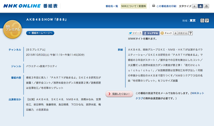Screen dimensions: 214x126
Task: Click the program title AKB48SHOW「#88」
Action: coord(46,20)
